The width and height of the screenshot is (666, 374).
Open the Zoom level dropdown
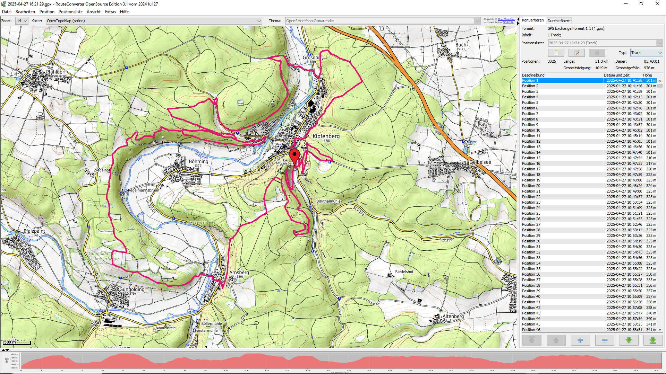tap(22, 21)
